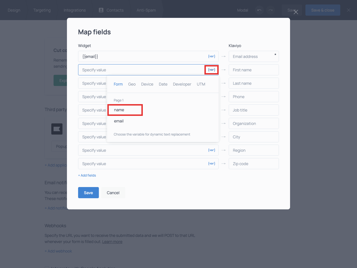Switch to the Date variables tab
357x268 pixels.
tap(163, 84)
